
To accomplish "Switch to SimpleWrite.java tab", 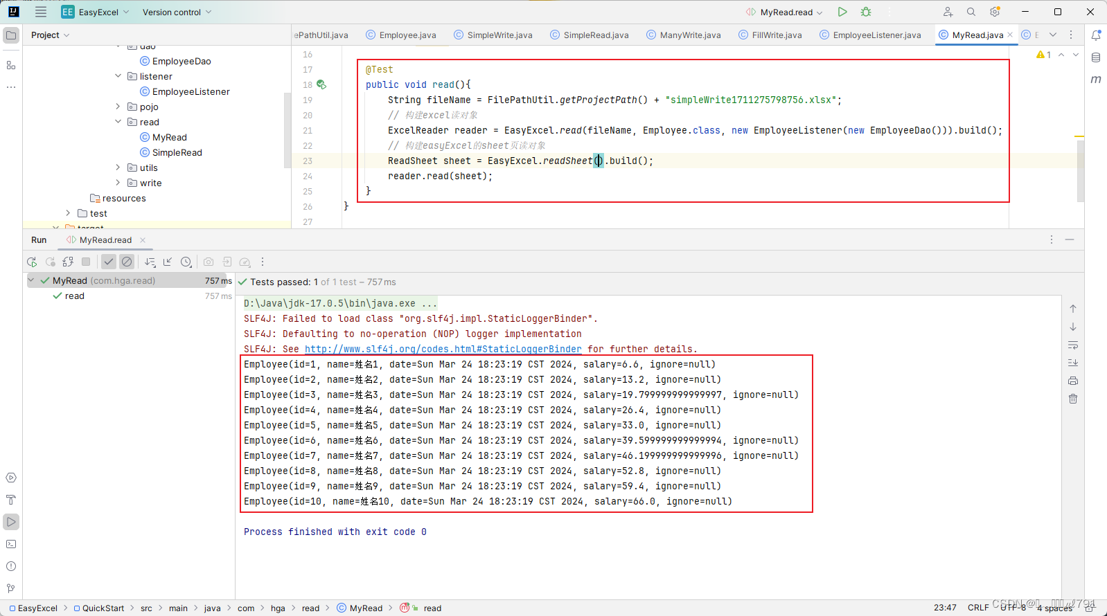I will (x=493, y=35).
